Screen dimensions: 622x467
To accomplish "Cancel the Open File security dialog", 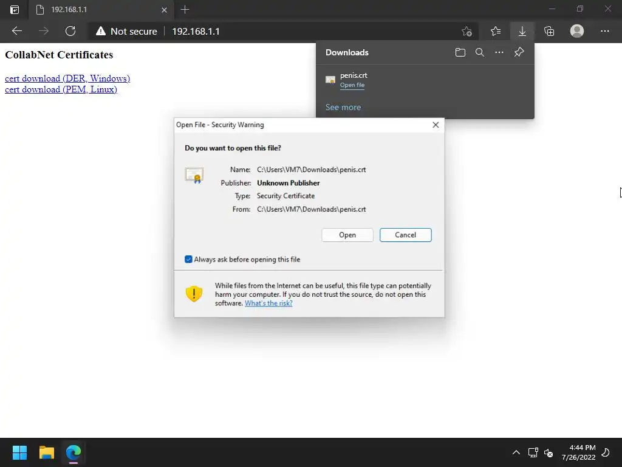I will (x=405, y=235).
